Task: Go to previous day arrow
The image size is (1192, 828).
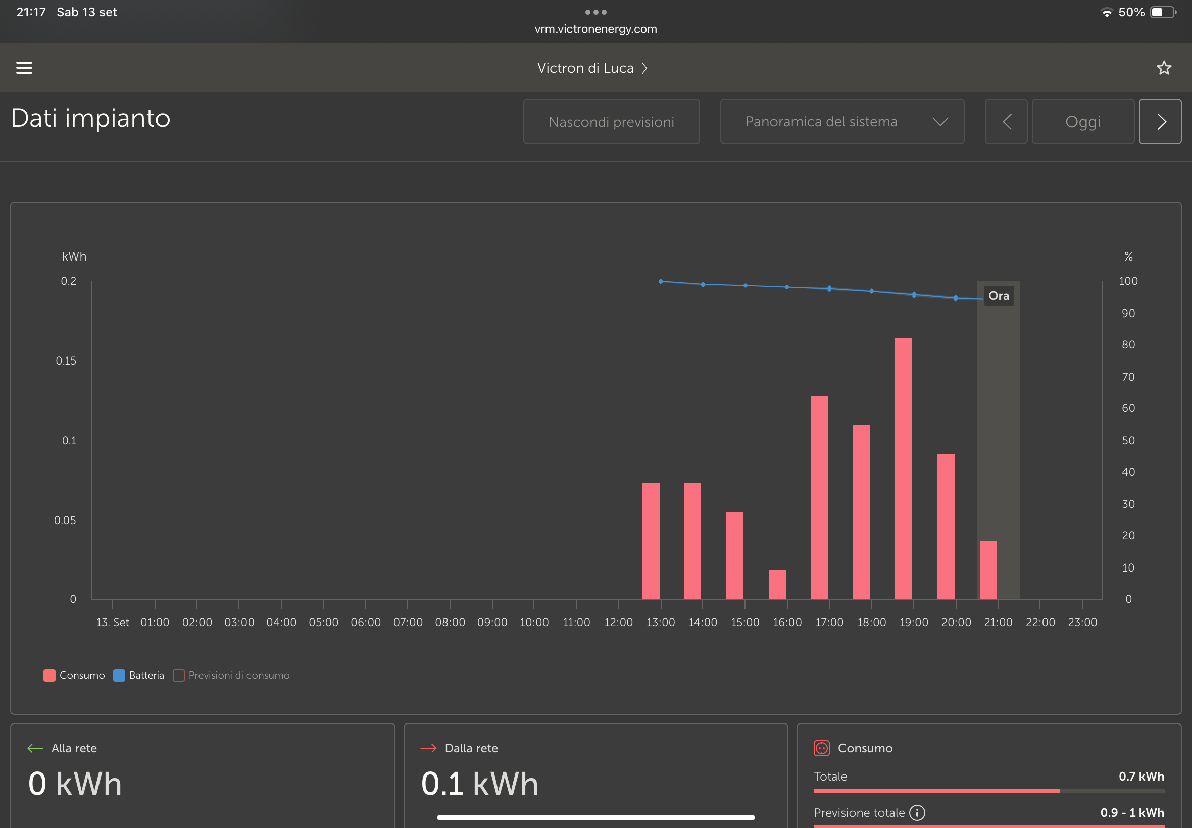Action: [1006, 122]
